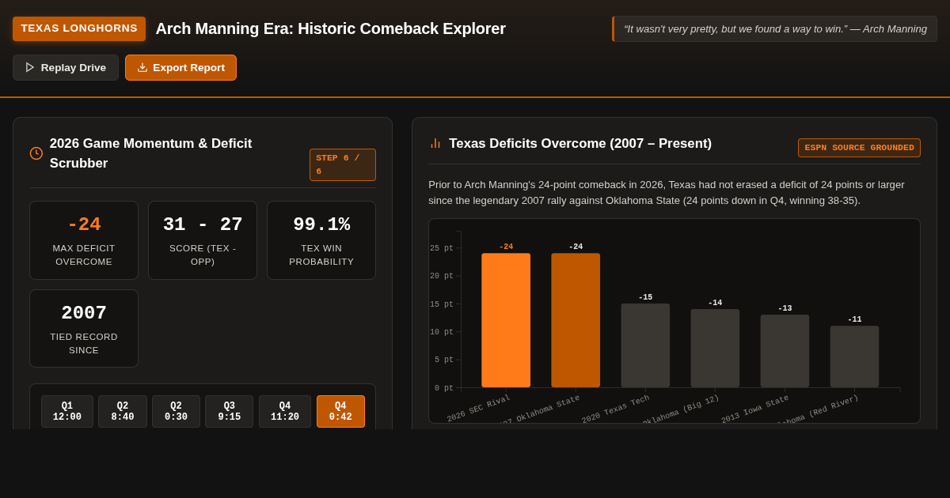The image size is (950, 498).
Task: Click the -11 Oklahoma (Red River) bar
Action: click(x=854, y=357)
